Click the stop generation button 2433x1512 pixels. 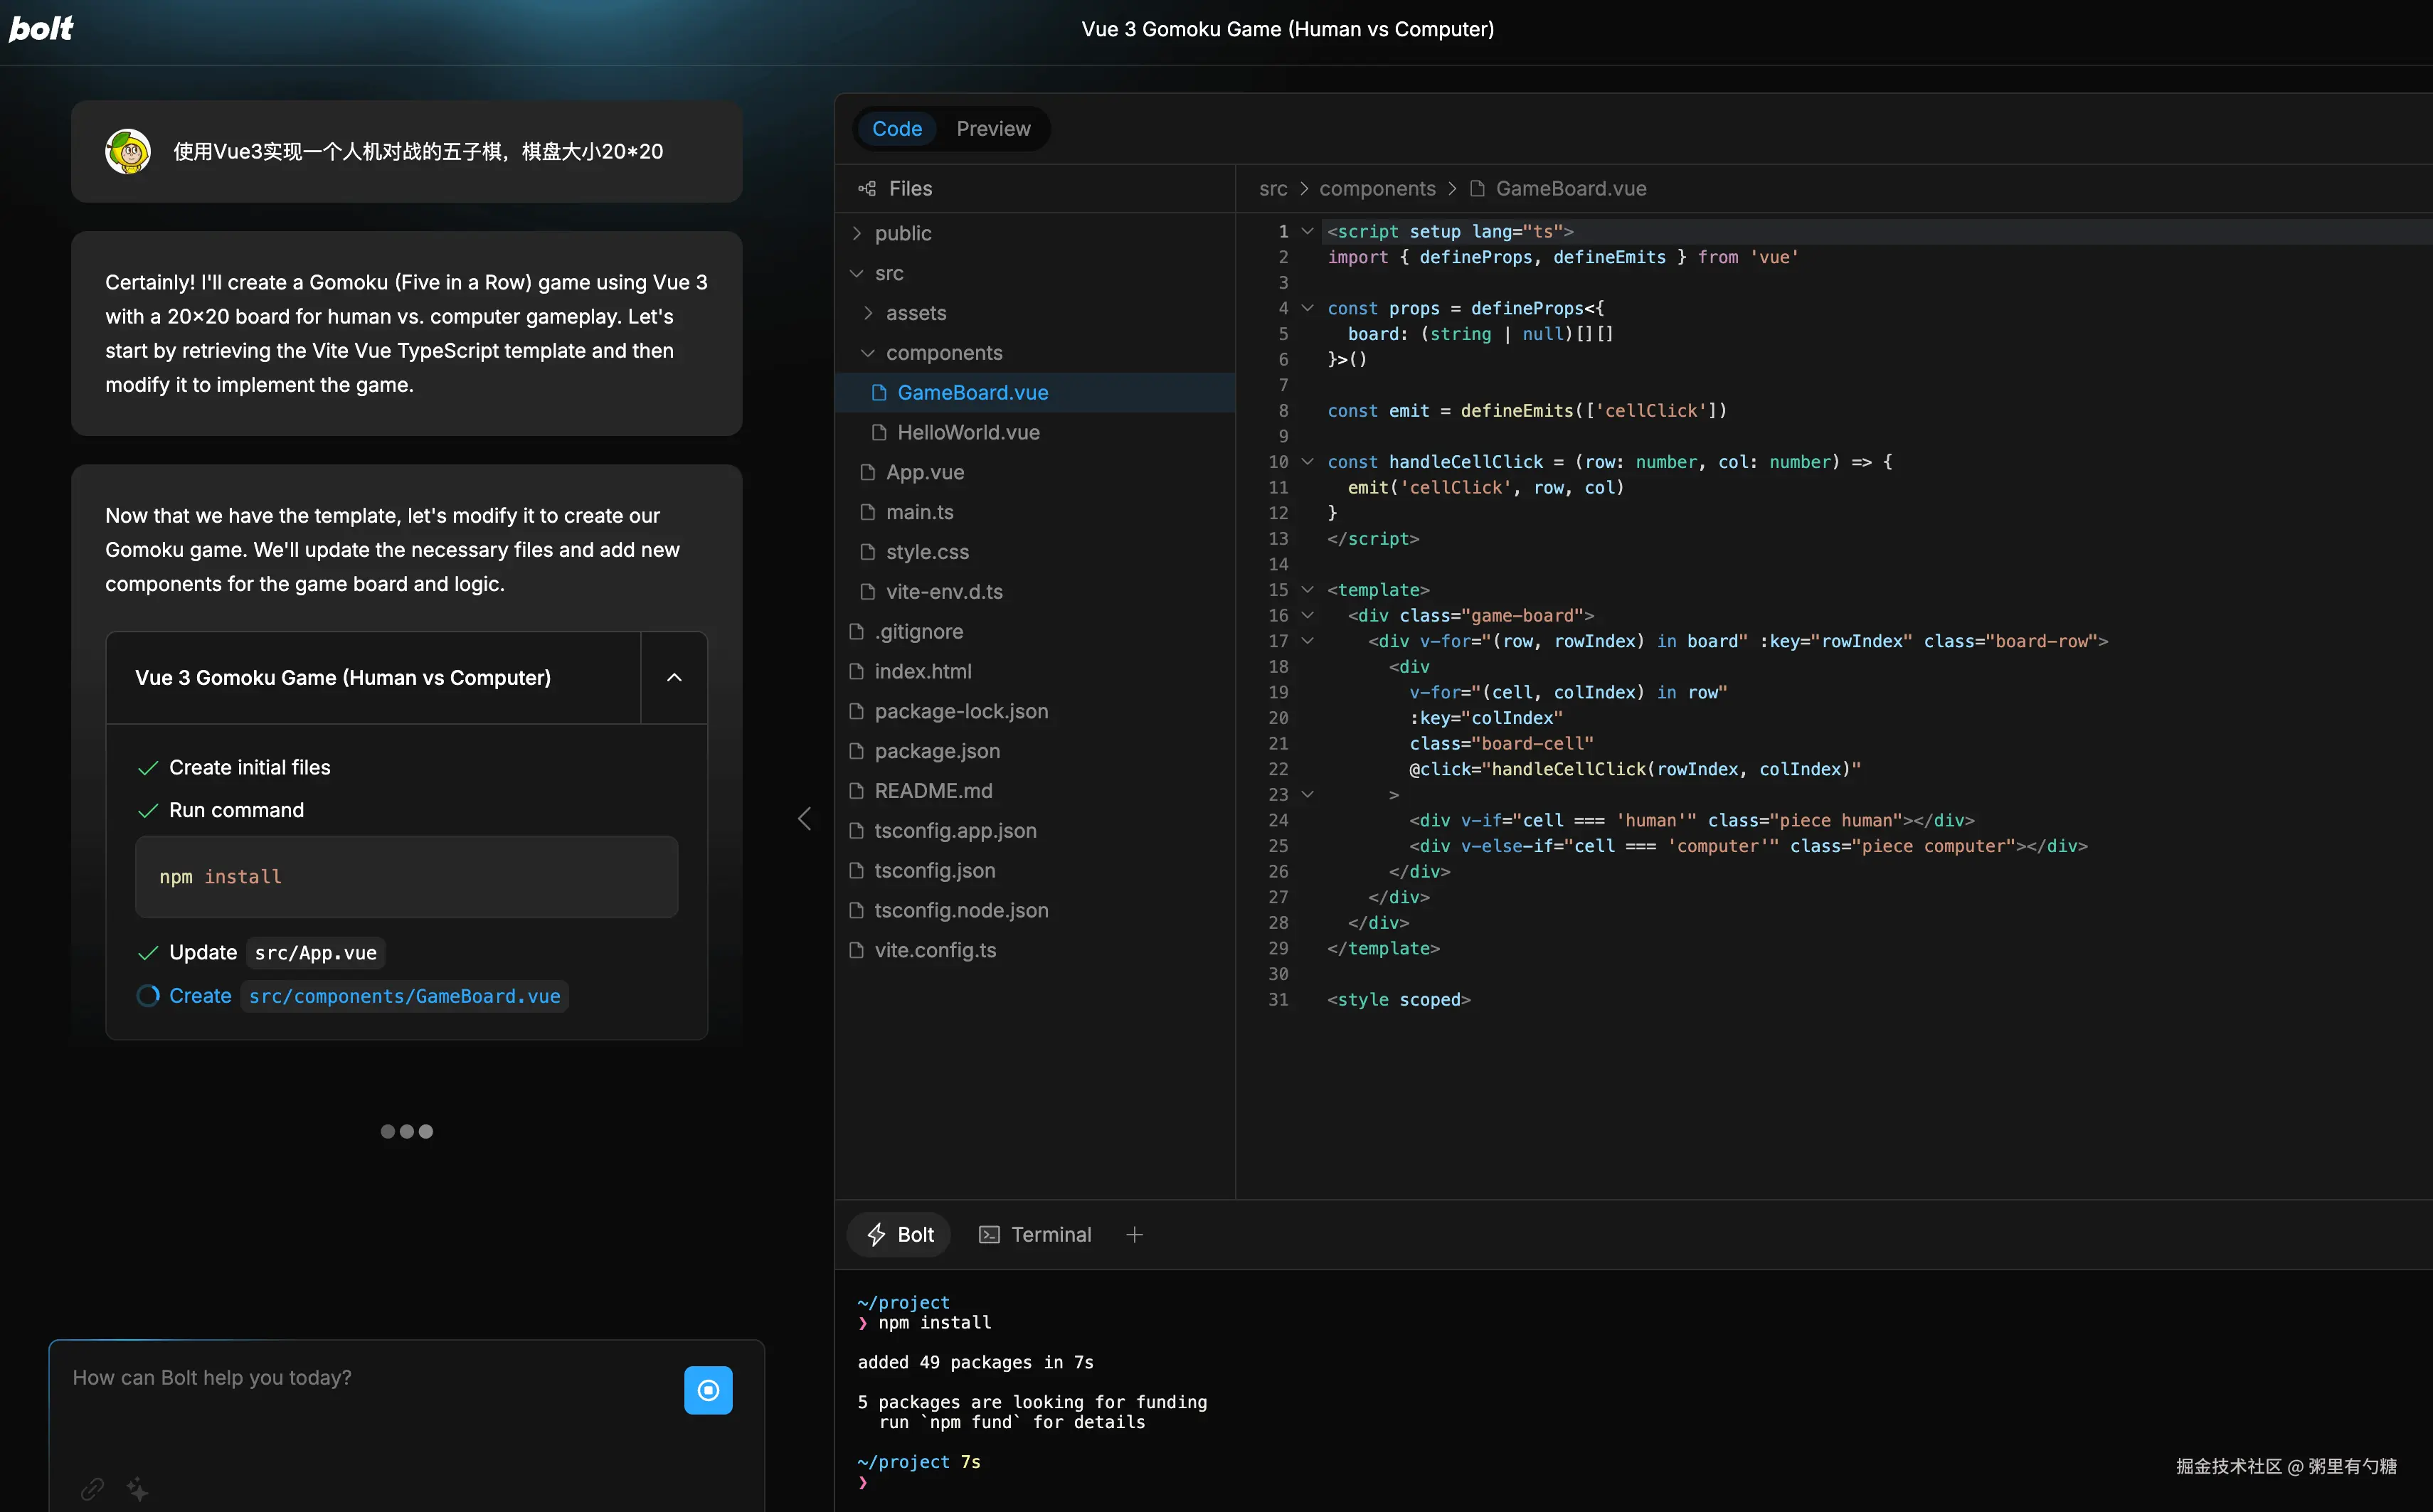click(708, 1390)
